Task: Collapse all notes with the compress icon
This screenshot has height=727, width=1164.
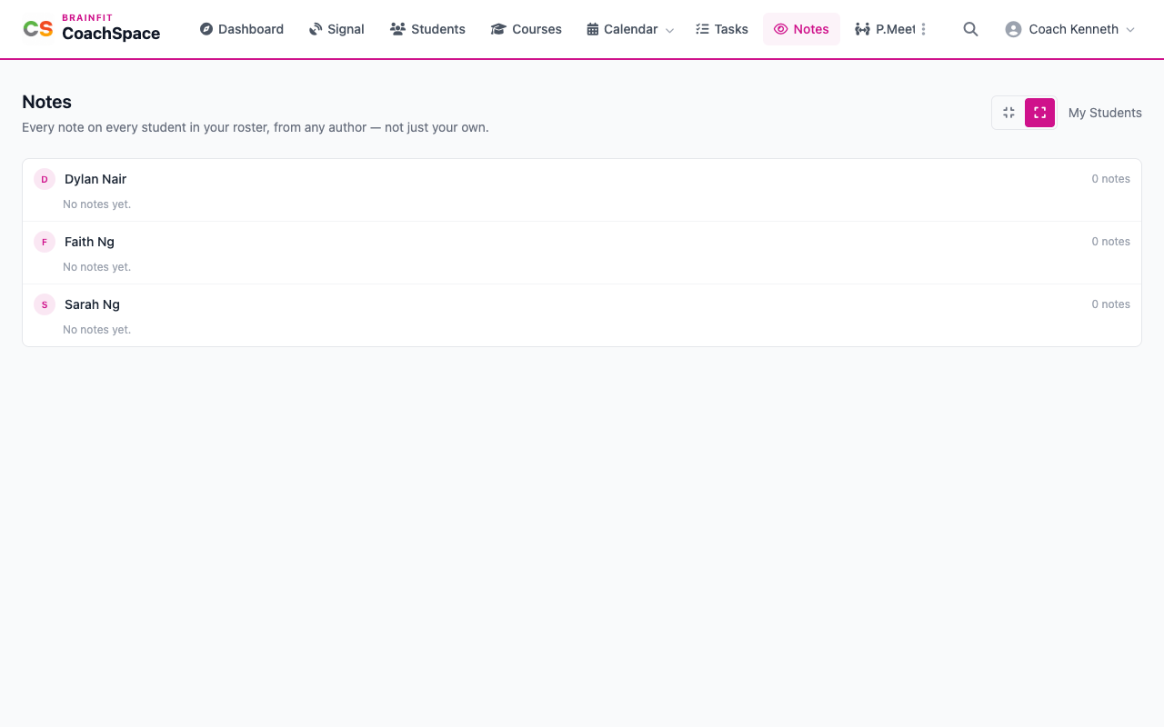Action: (1008, 113)
